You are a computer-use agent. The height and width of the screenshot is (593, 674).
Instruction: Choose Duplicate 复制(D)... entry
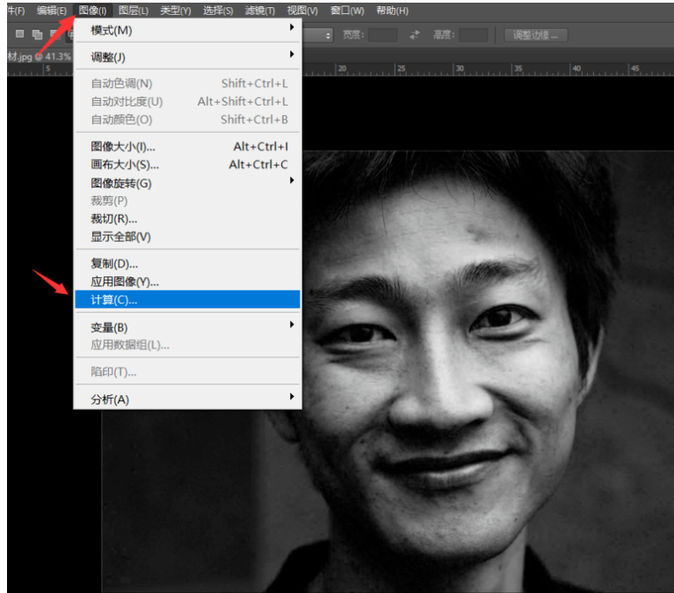pos(187,263)
